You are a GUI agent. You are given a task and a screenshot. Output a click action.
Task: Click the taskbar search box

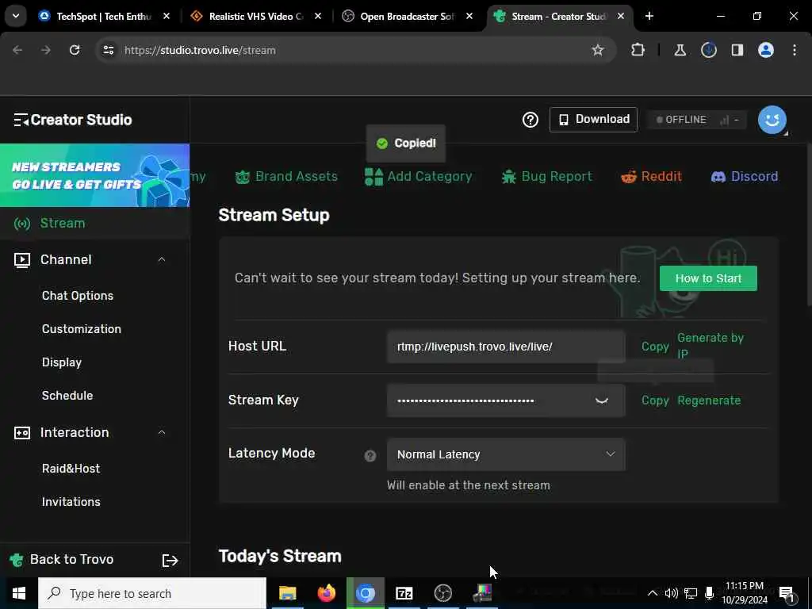(152, 593)
